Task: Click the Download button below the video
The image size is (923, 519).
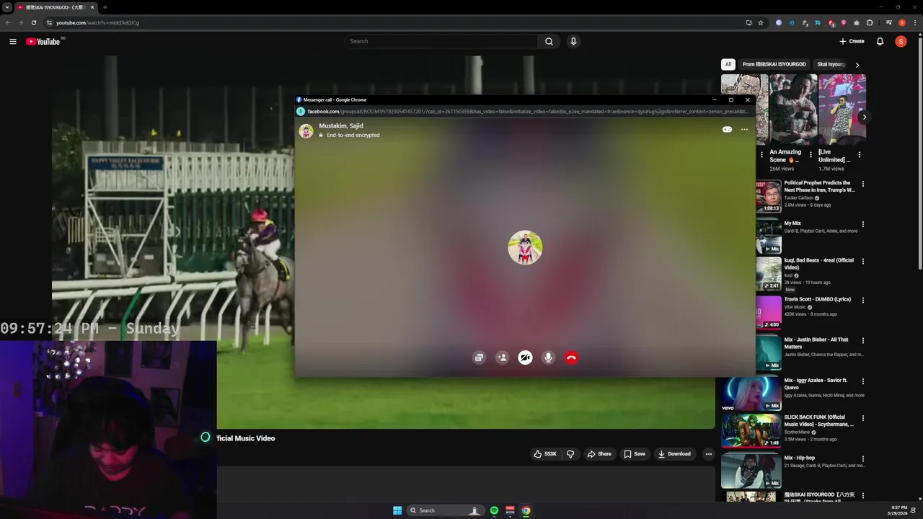Action: [674, 454]
